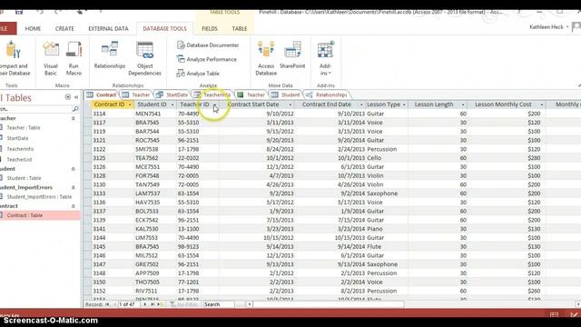Switch to the StartDate document tab
Viewport: 581px width, 327px height.
[x=172, y=94]
